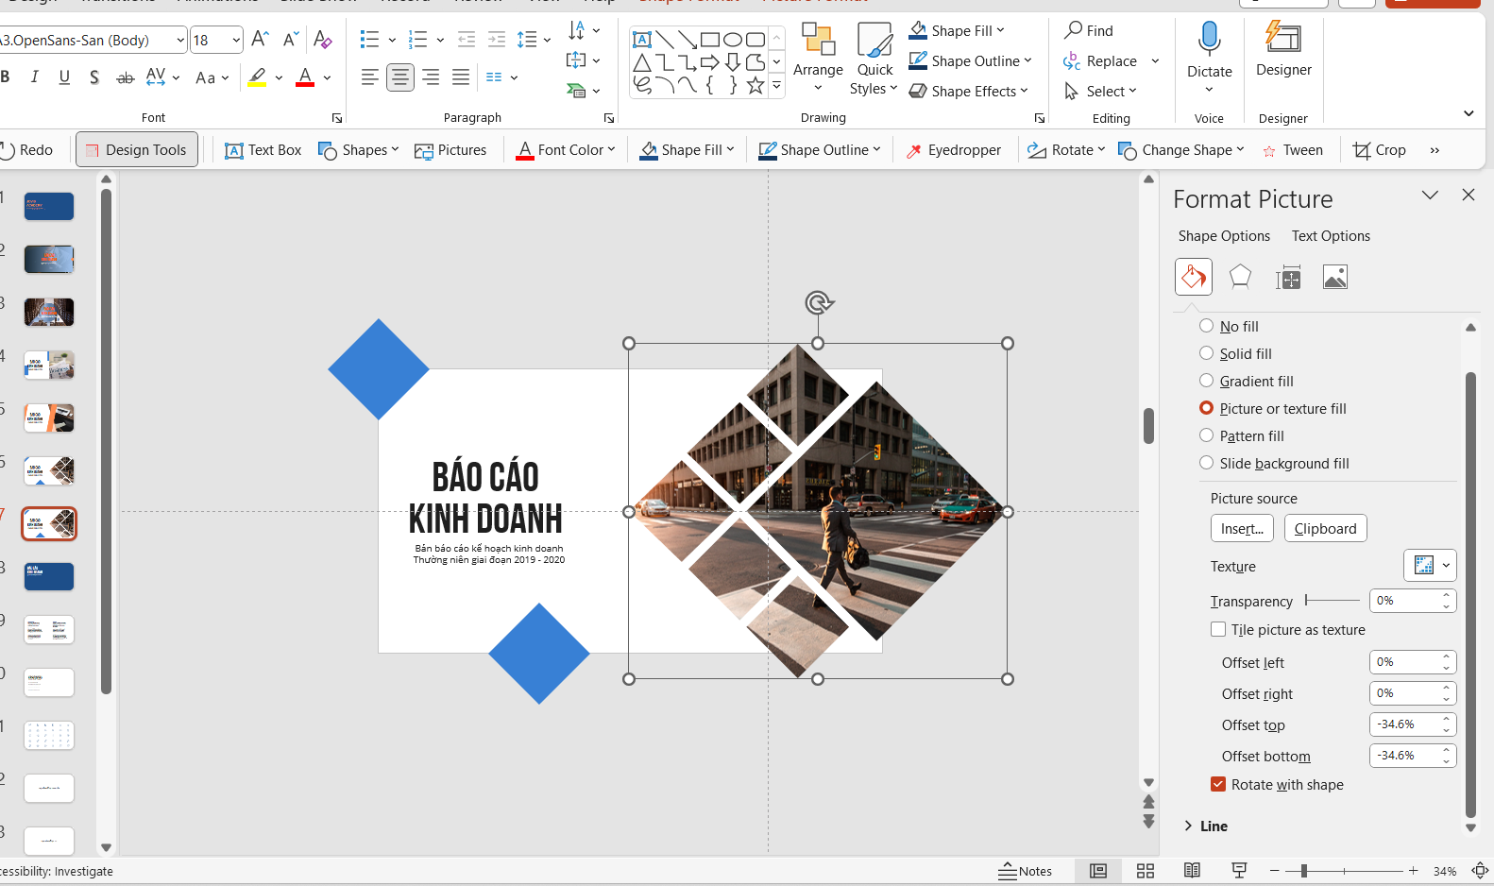
Task: Switch to Text Options tab
Action: pyautogui.click(x=1331, y=236)
